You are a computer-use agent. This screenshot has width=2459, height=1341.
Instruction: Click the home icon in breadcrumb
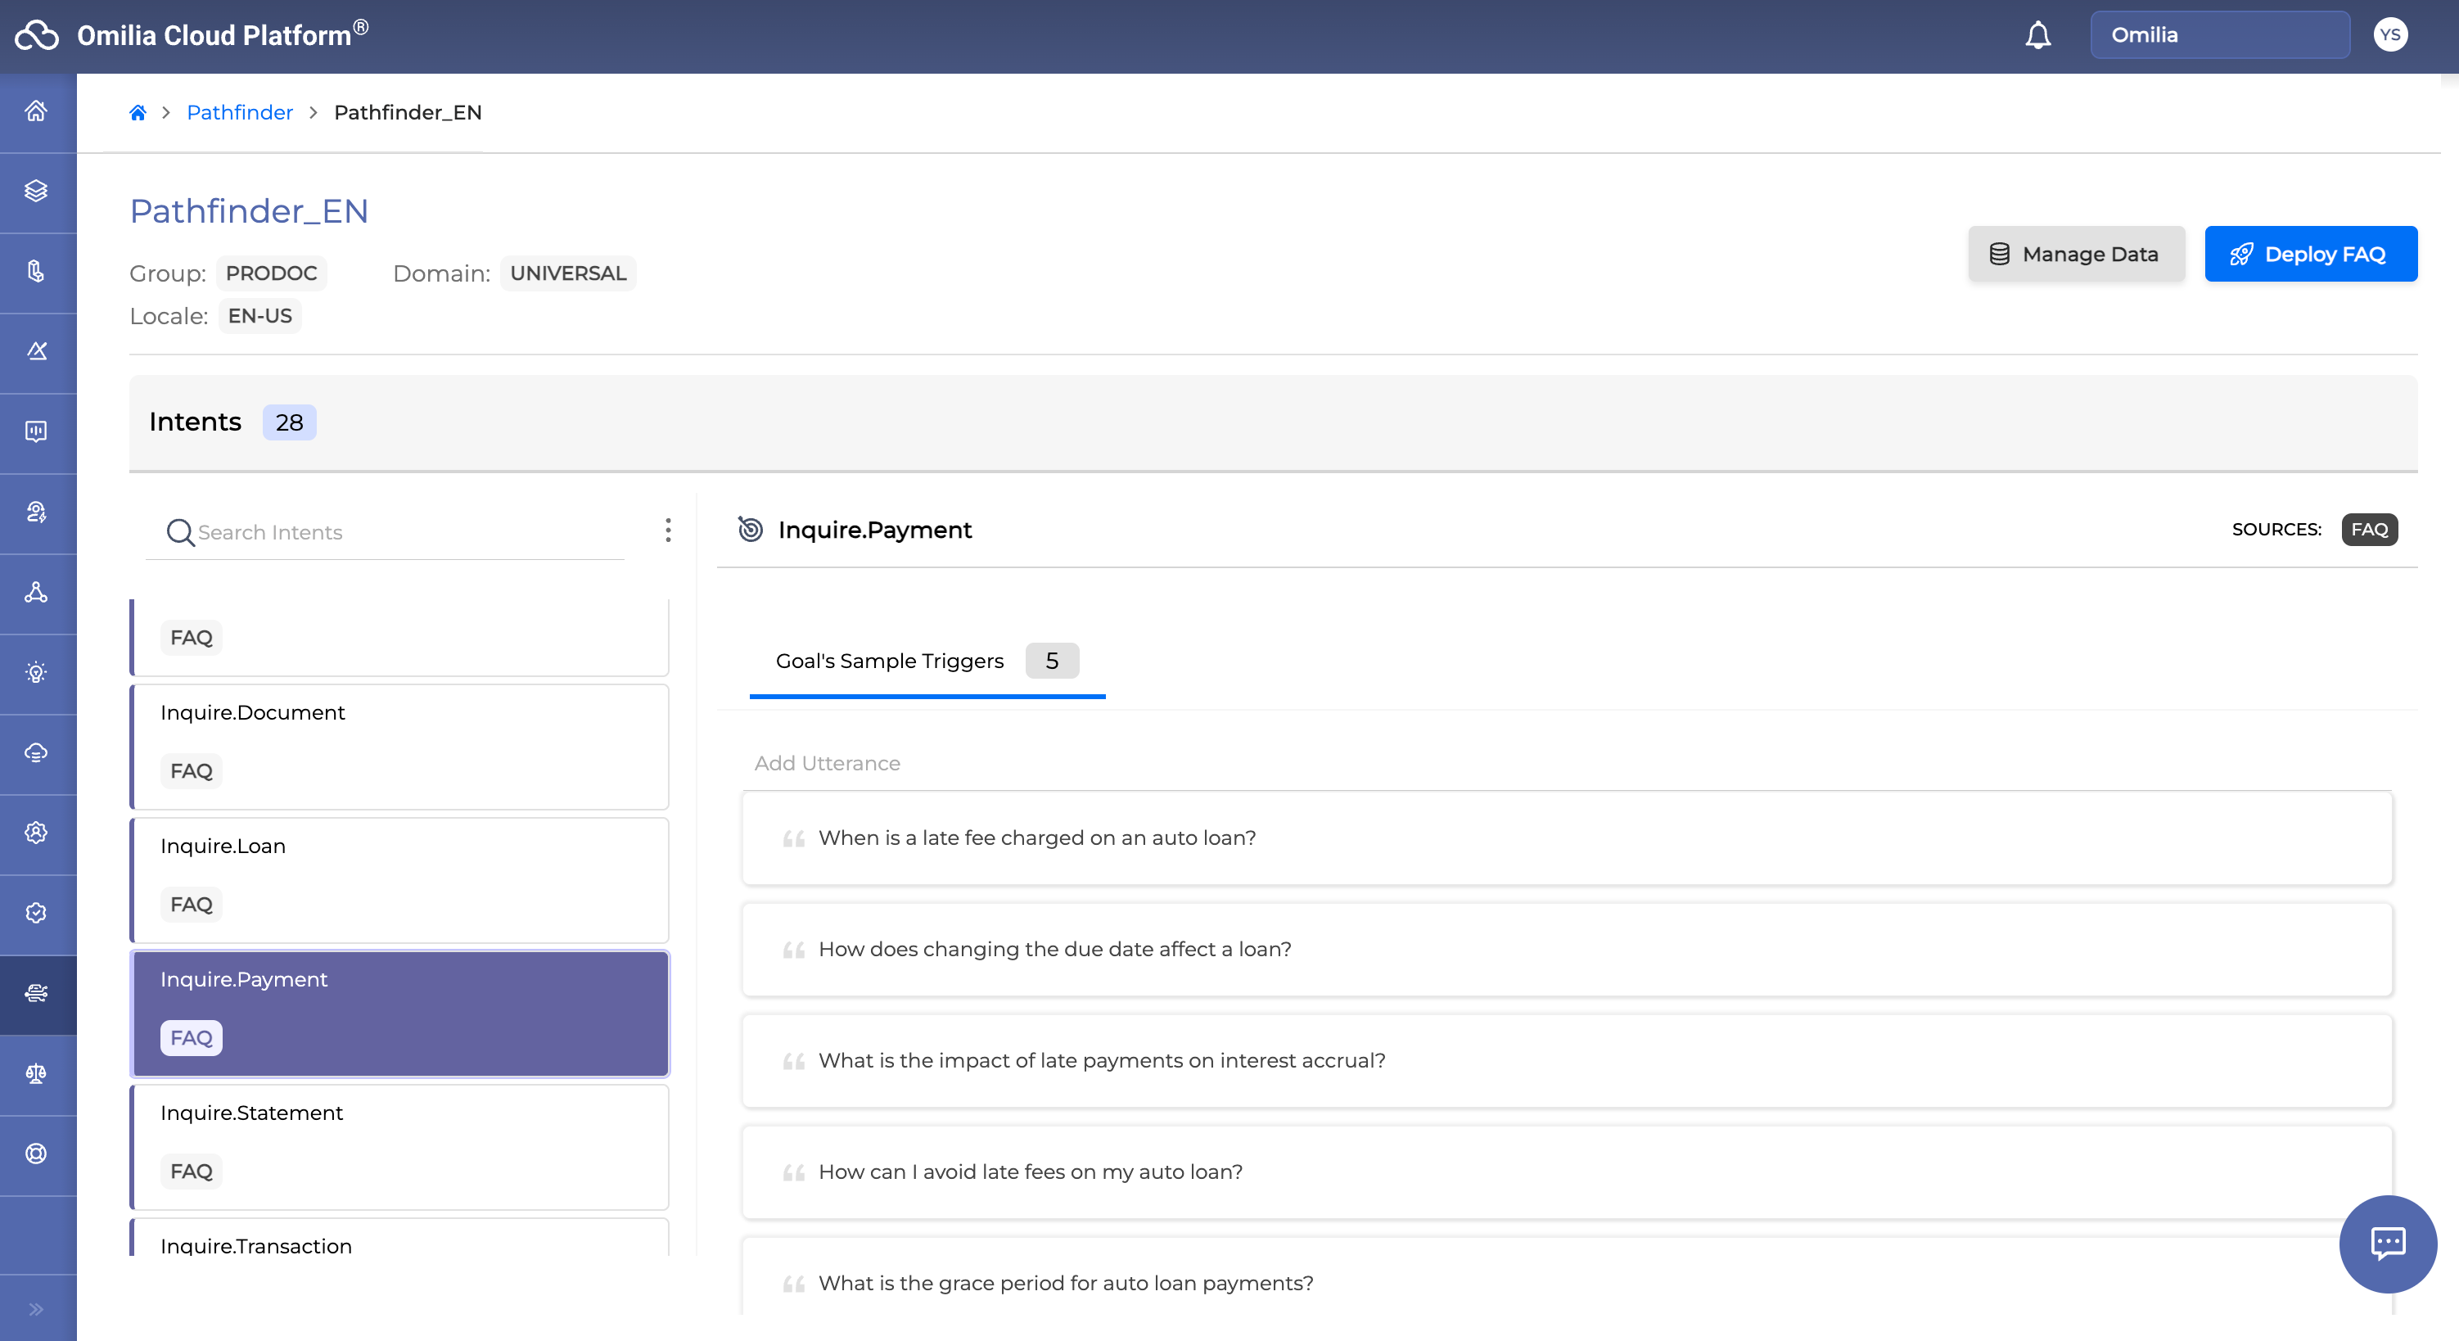pyautogui.click(x=138, y=113)
